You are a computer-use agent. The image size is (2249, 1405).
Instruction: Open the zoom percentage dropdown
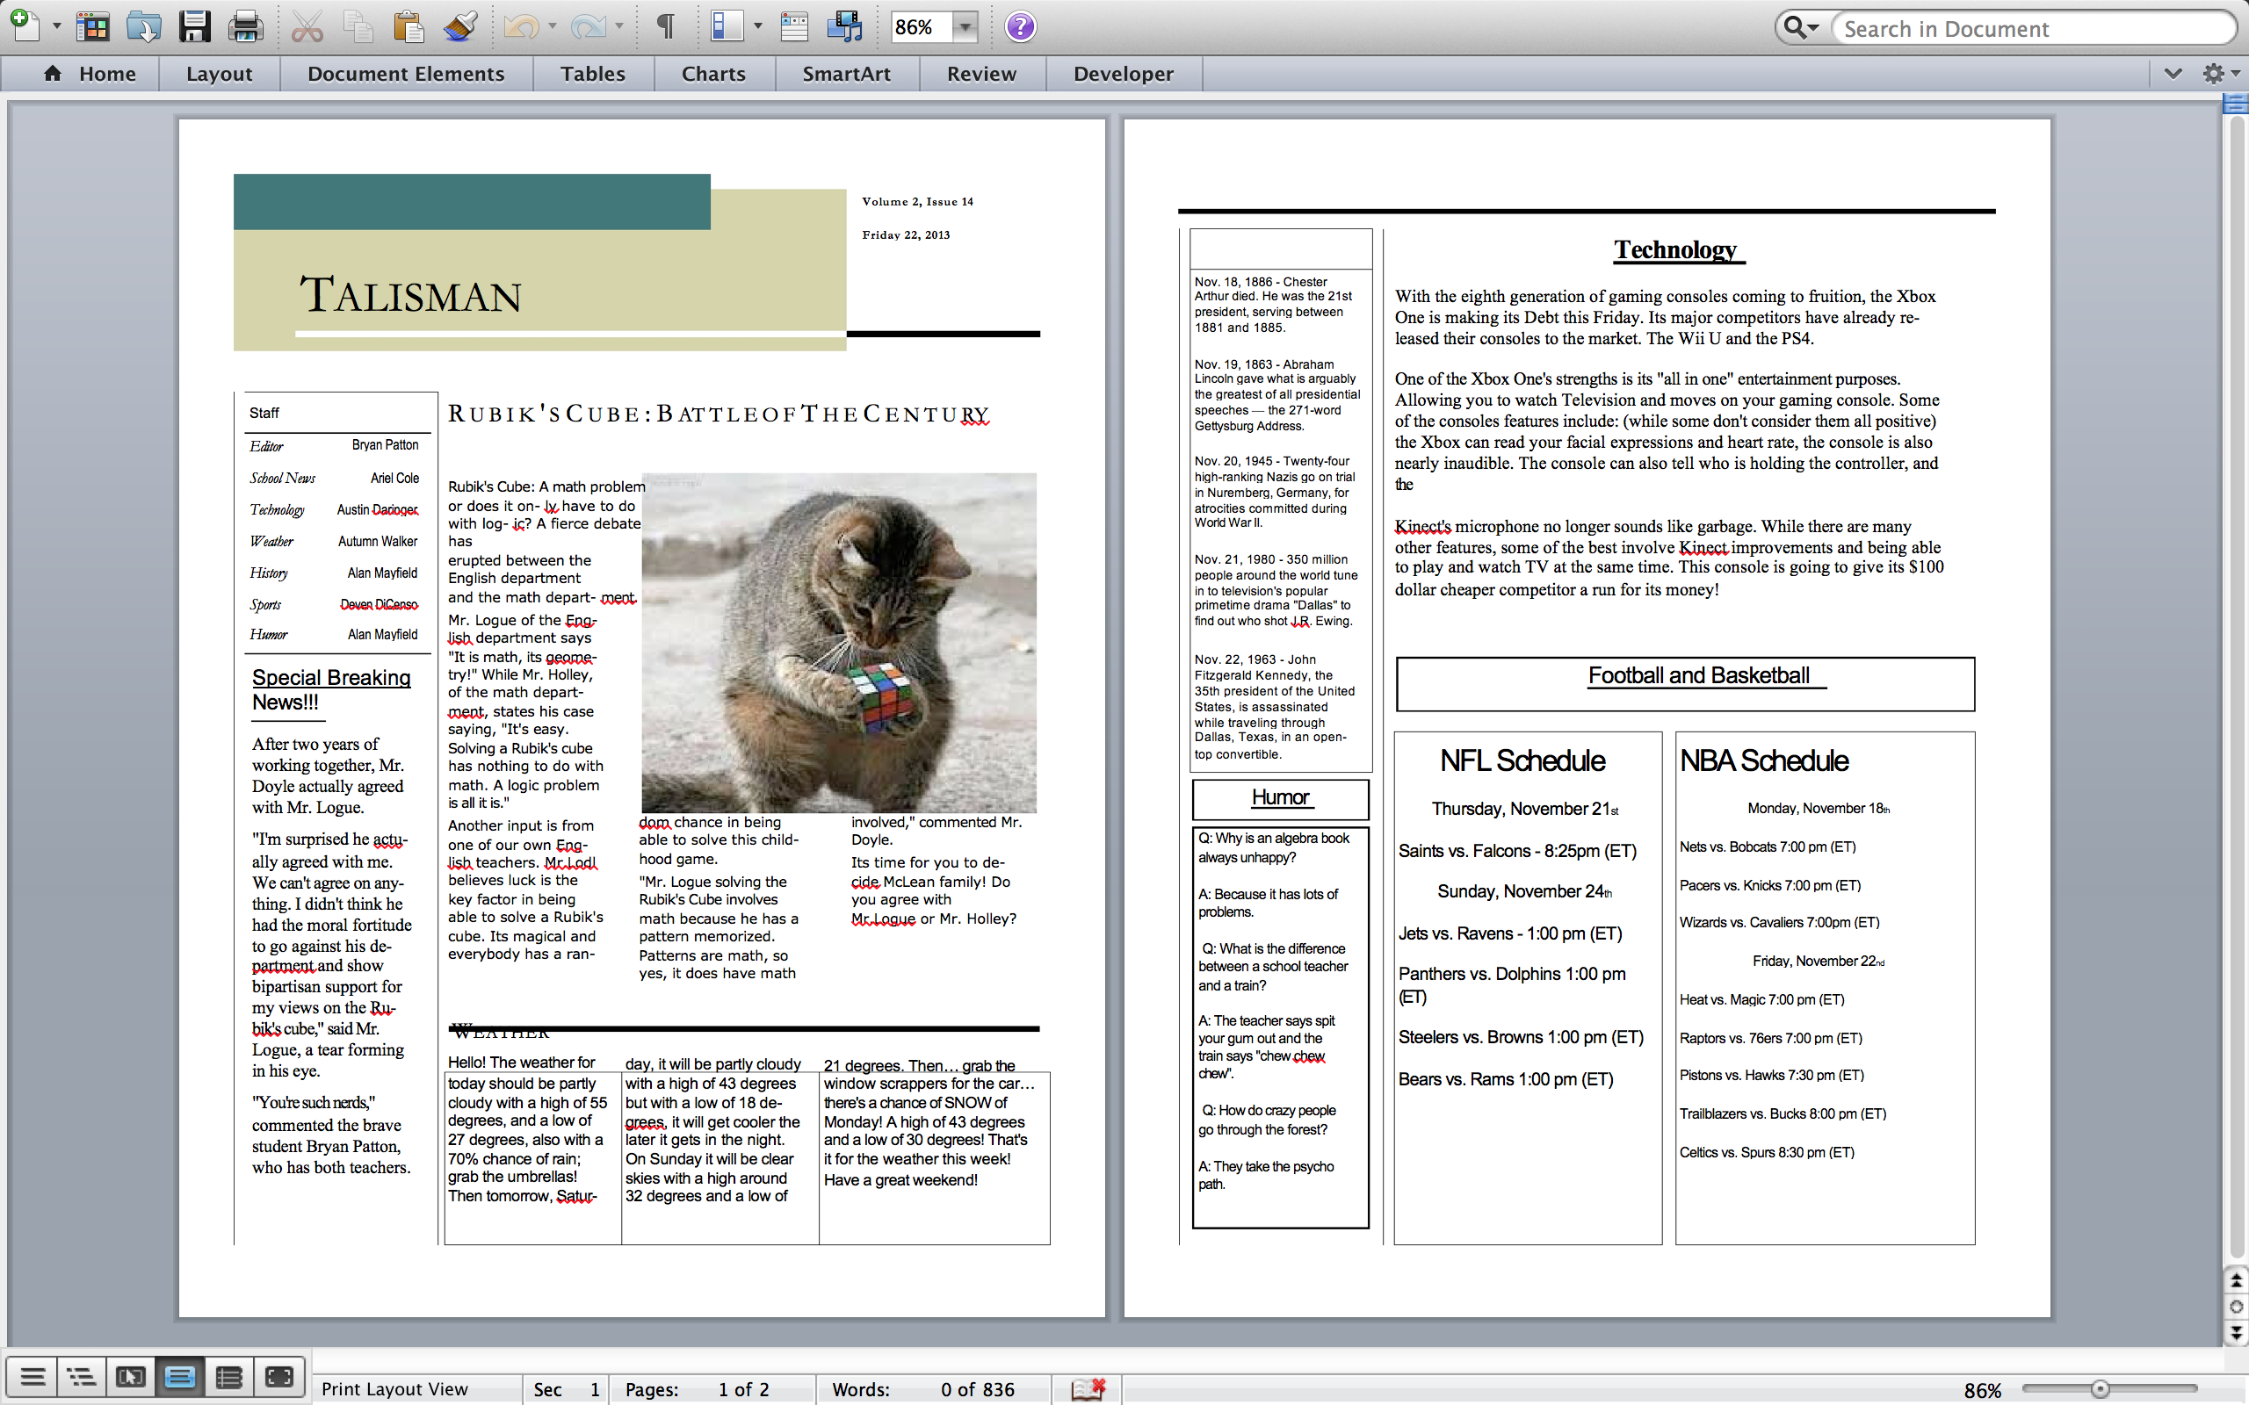[965, 27]
